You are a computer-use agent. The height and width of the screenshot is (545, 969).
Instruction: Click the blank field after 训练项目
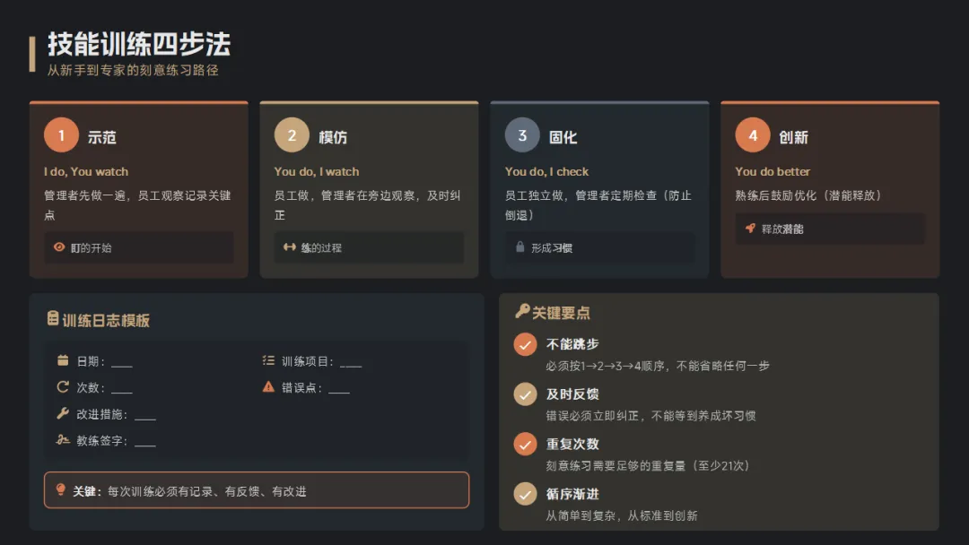(351, 363)
